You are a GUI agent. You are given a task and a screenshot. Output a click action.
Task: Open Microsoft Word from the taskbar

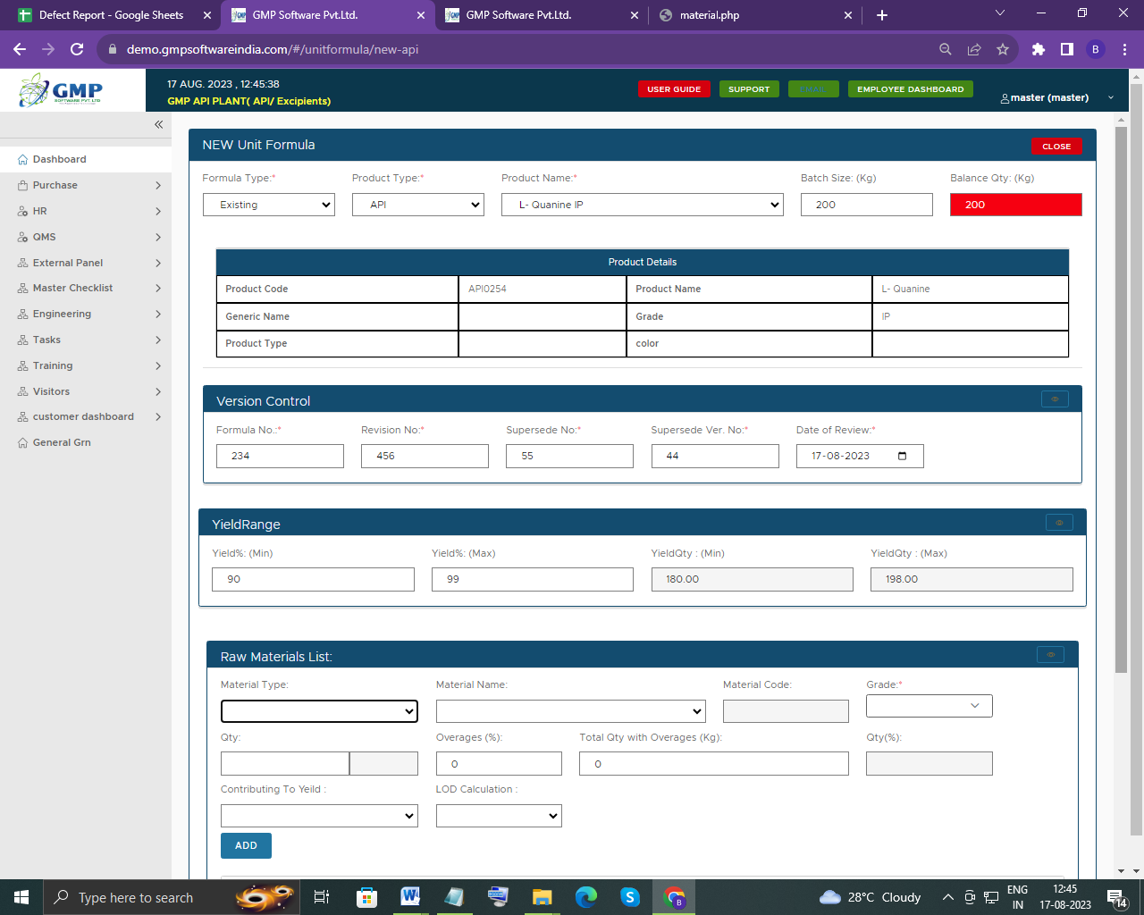click(410, 896)
